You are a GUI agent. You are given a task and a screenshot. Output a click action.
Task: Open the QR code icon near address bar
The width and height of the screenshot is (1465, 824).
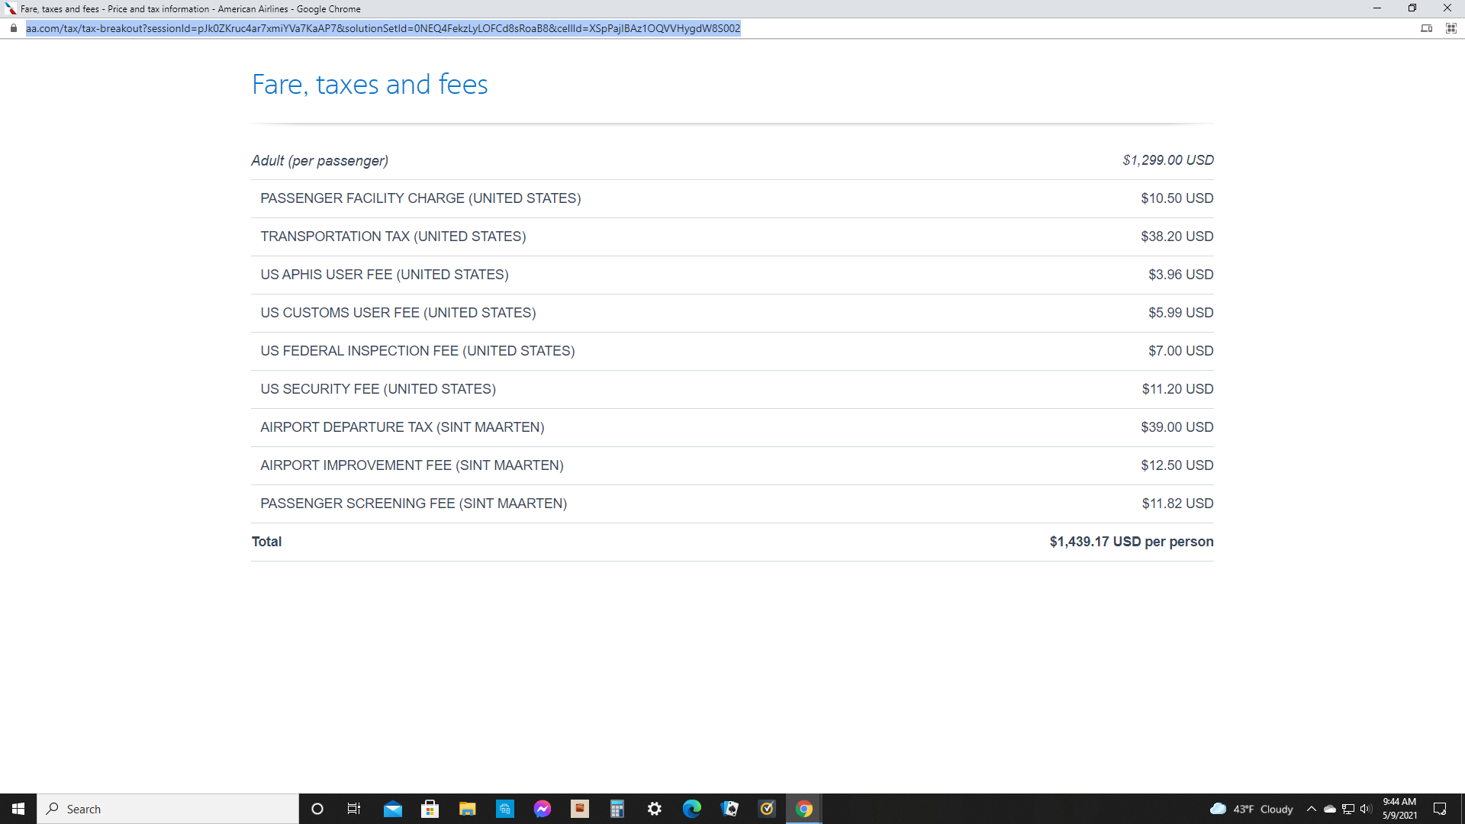coord(1451,28)
